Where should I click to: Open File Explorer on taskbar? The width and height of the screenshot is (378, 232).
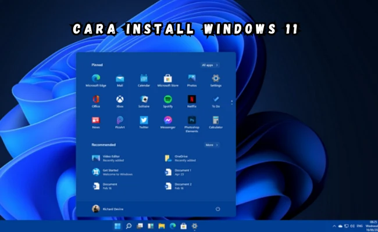click(x=162, y=226)
